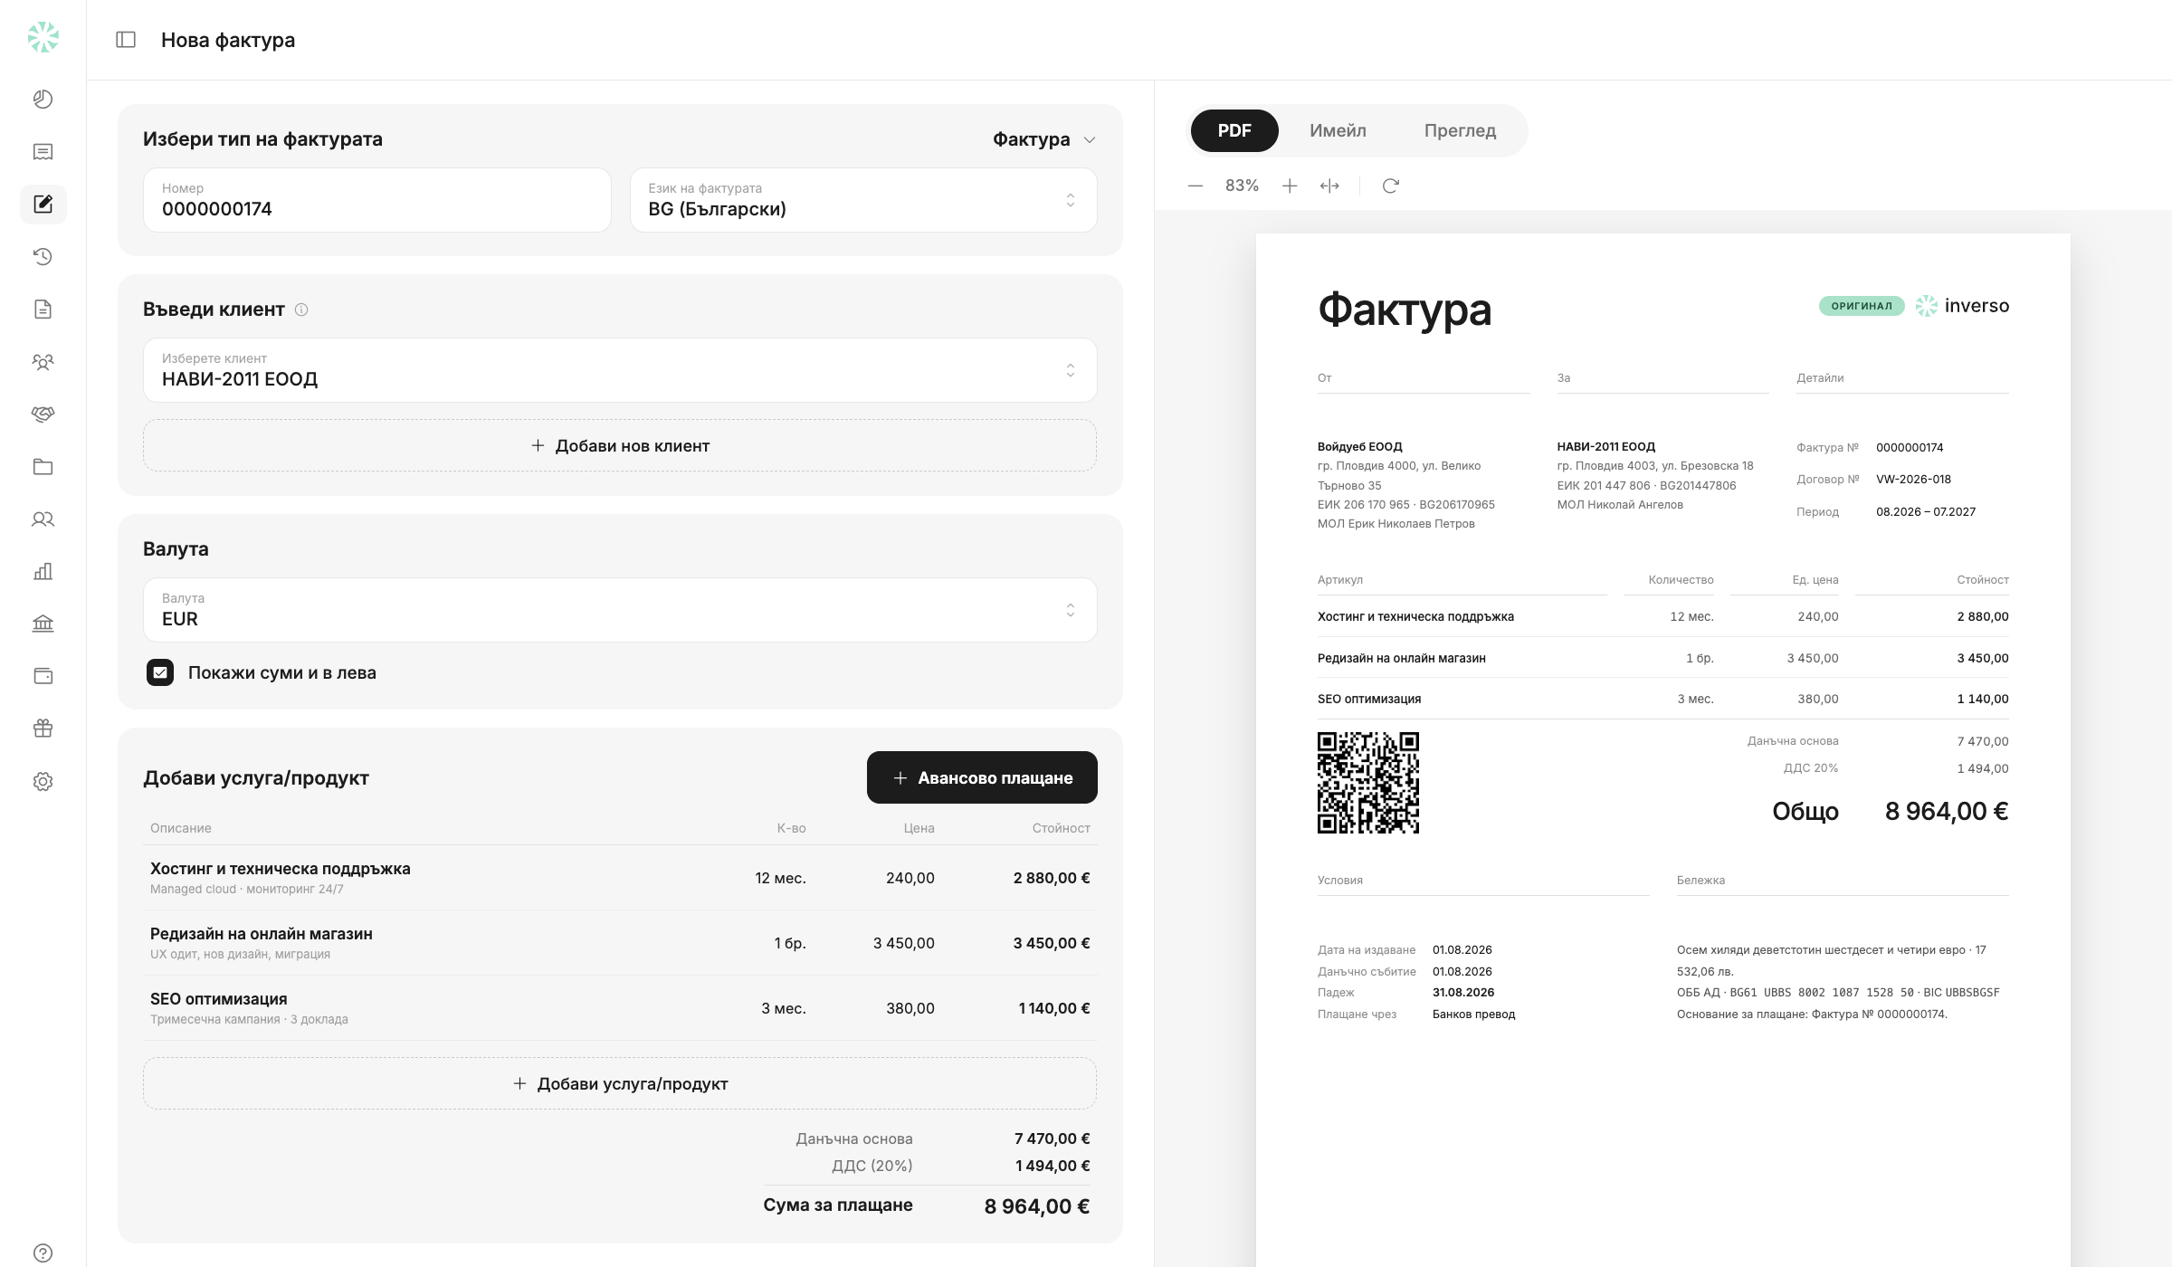Click the info icon next to Въведи клиент
This screenshot has width=2172, height=1267.
point(301,310)
